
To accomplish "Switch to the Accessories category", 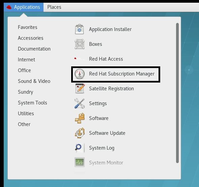I will click(x=31, y=38).
